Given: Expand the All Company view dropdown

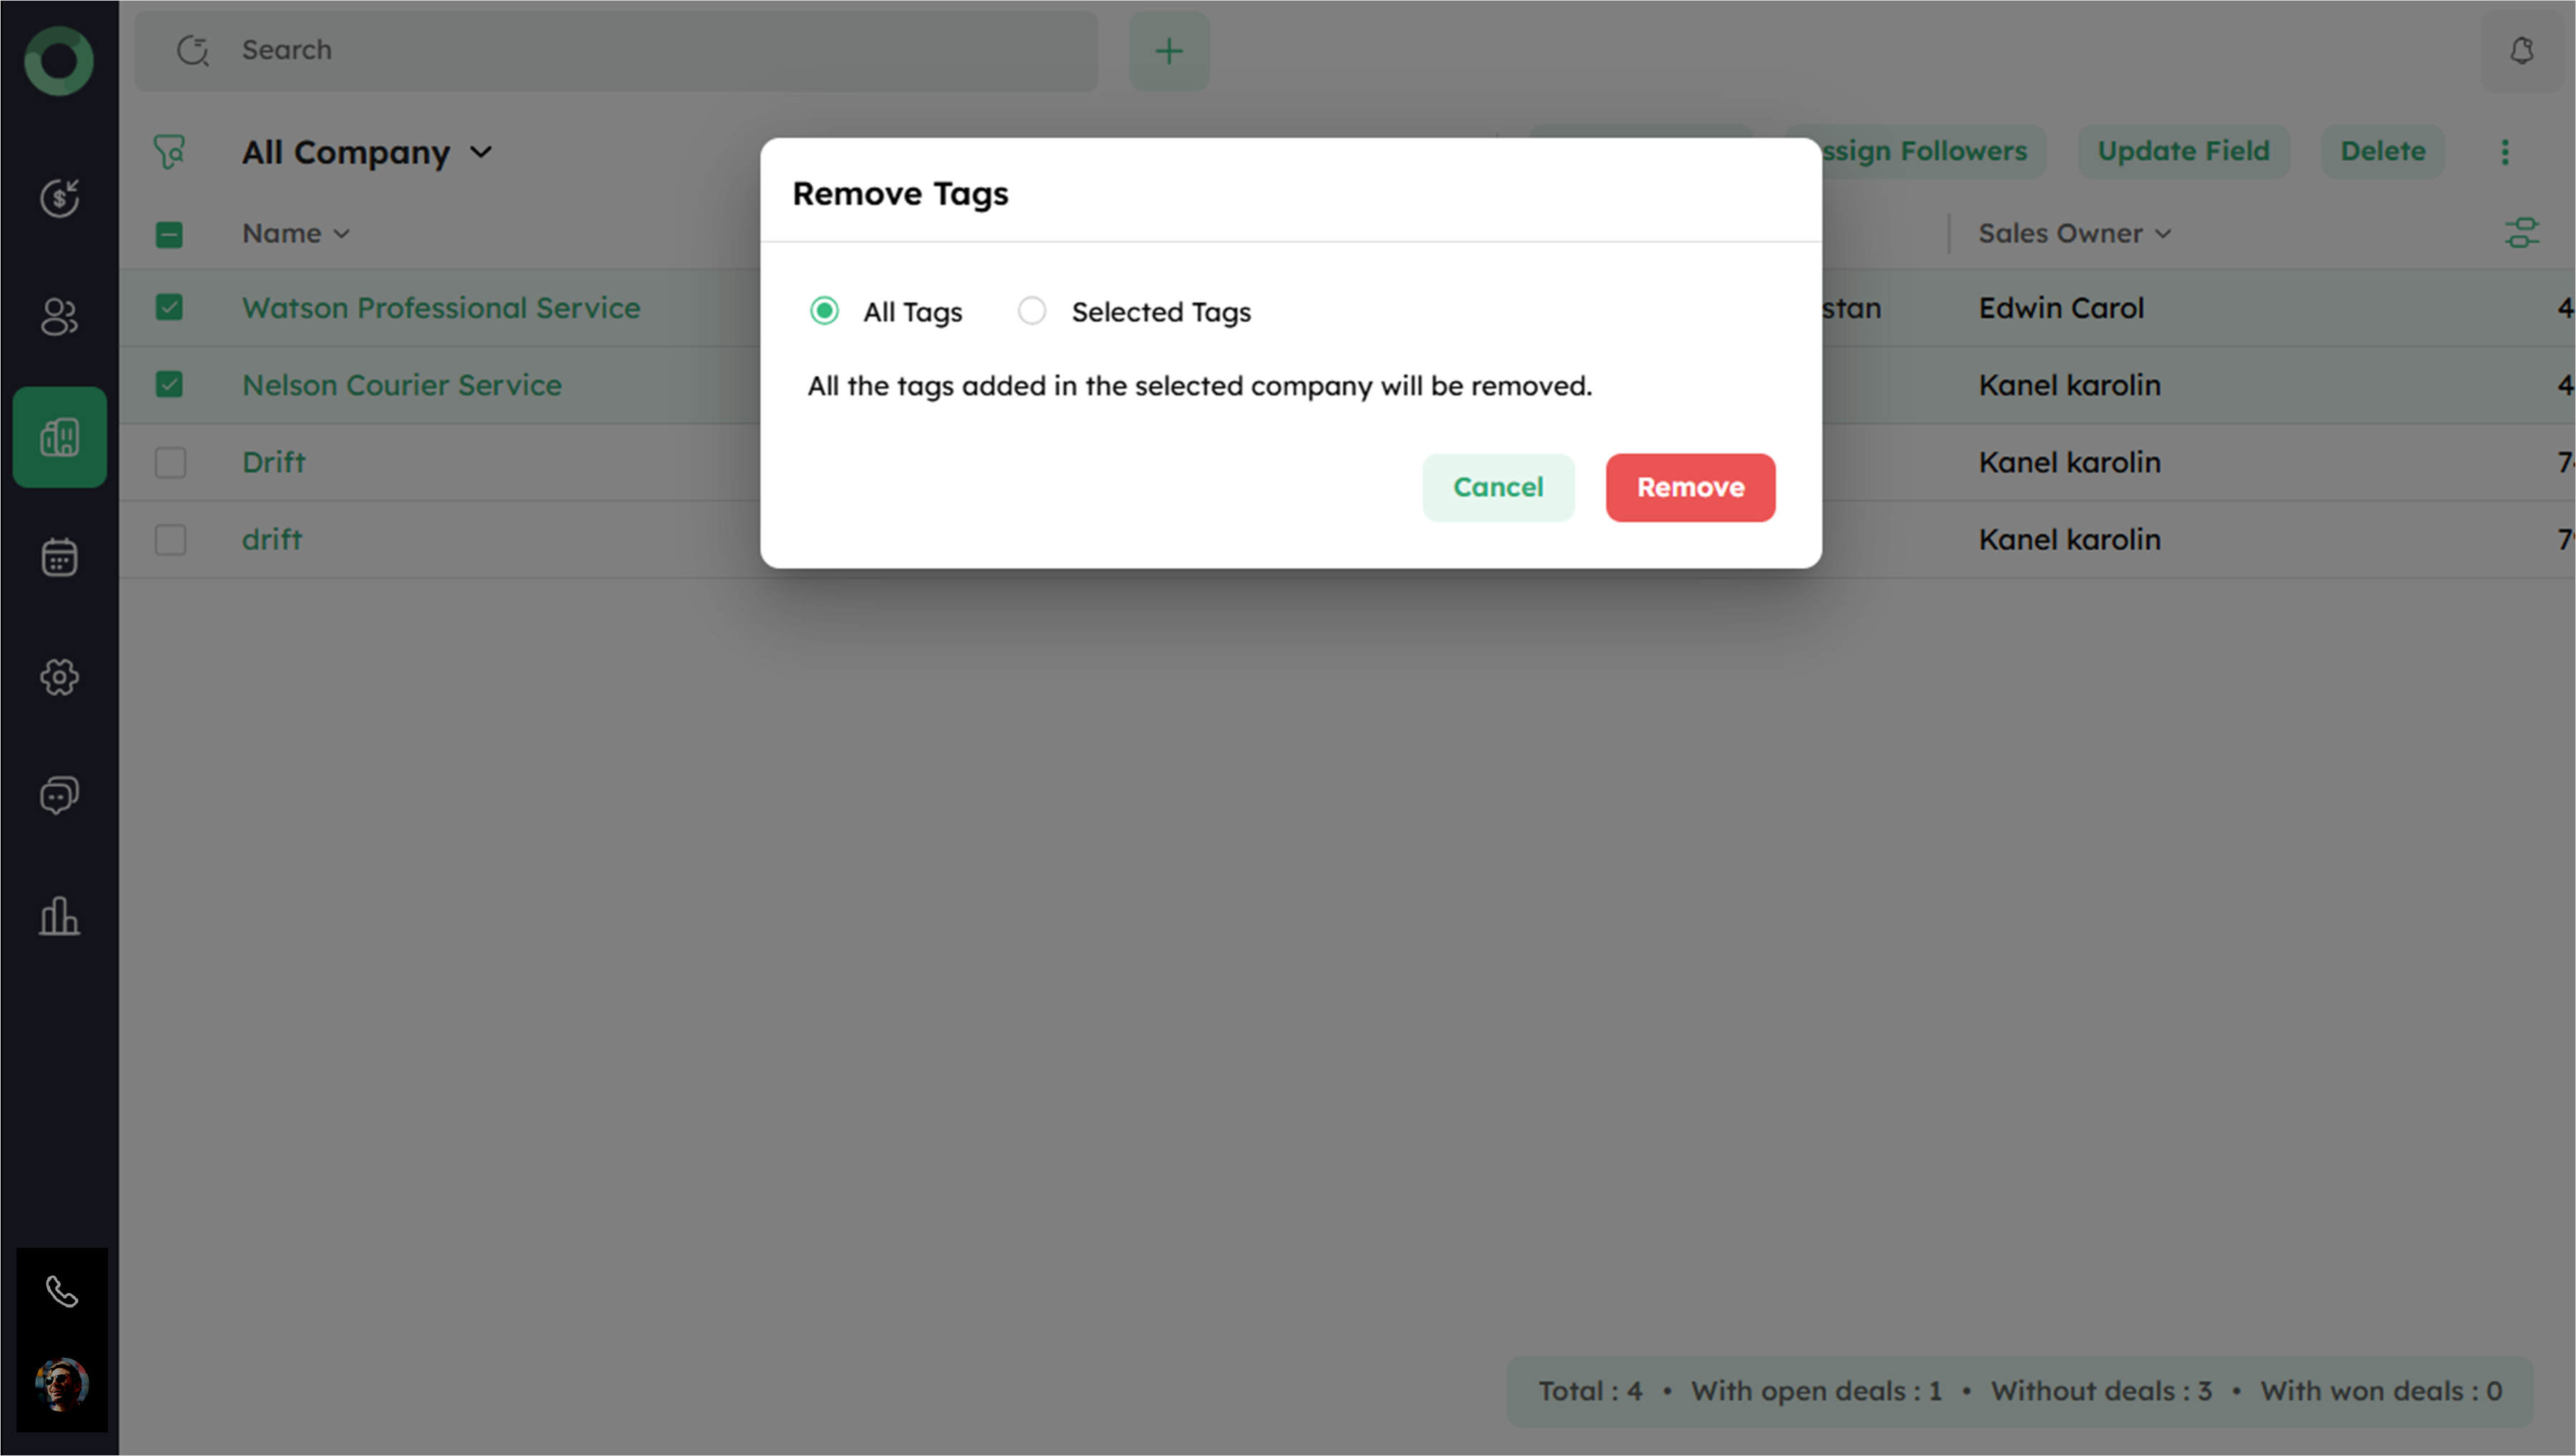Looking at the screenshot, I should point(480,152).
